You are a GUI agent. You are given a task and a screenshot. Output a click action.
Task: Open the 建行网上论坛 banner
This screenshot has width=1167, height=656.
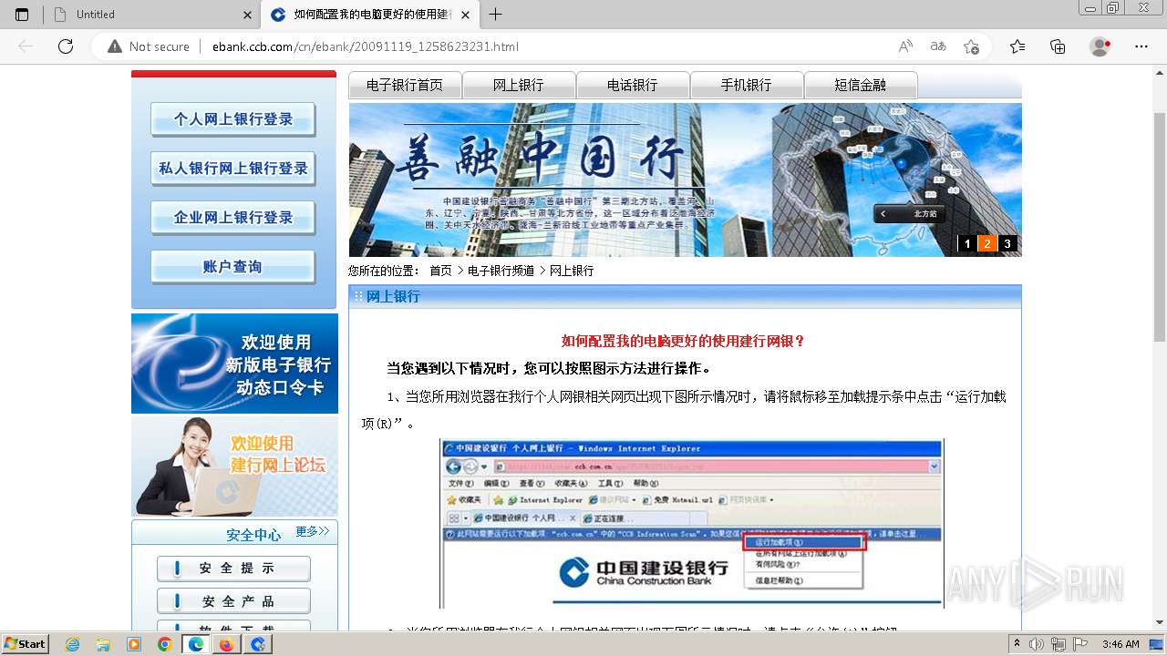pos(234,466)
